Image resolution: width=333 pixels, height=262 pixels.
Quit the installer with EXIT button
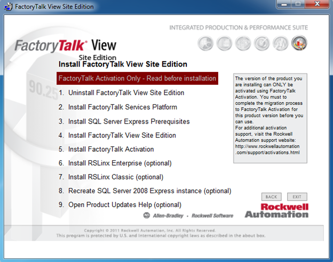[297, 196]
